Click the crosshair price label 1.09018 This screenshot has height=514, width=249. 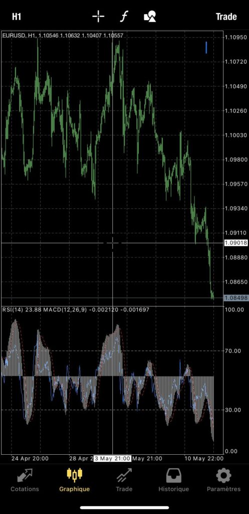pos(236,243)
